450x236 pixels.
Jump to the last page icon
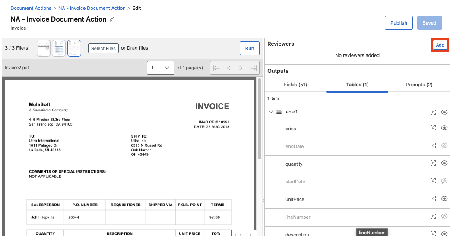(253, 68)
